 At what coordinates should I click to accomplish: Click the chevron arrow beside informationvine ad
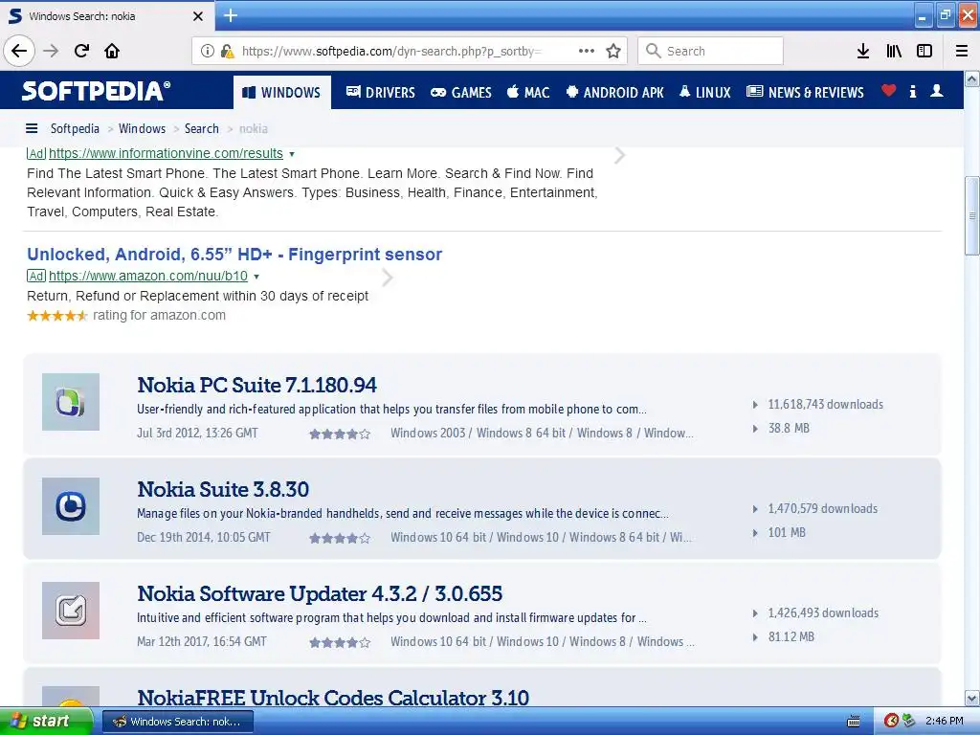click(619, 155)
